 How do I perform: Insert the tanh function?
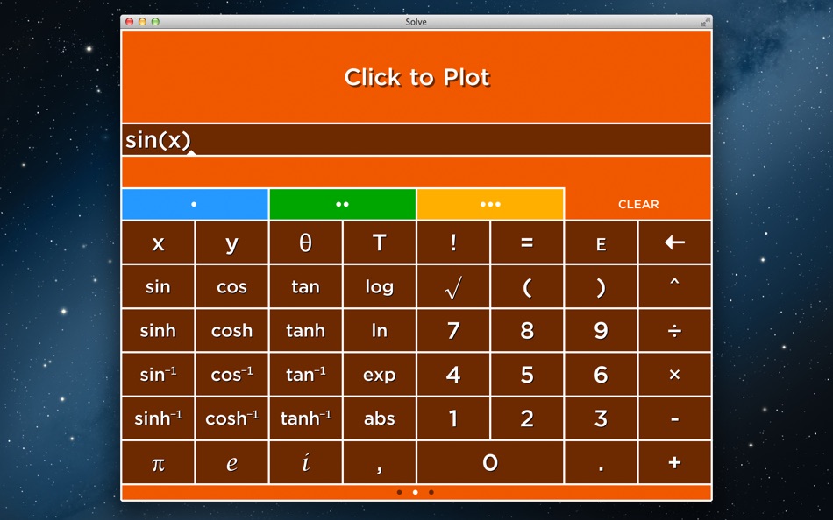click(305, 331)
